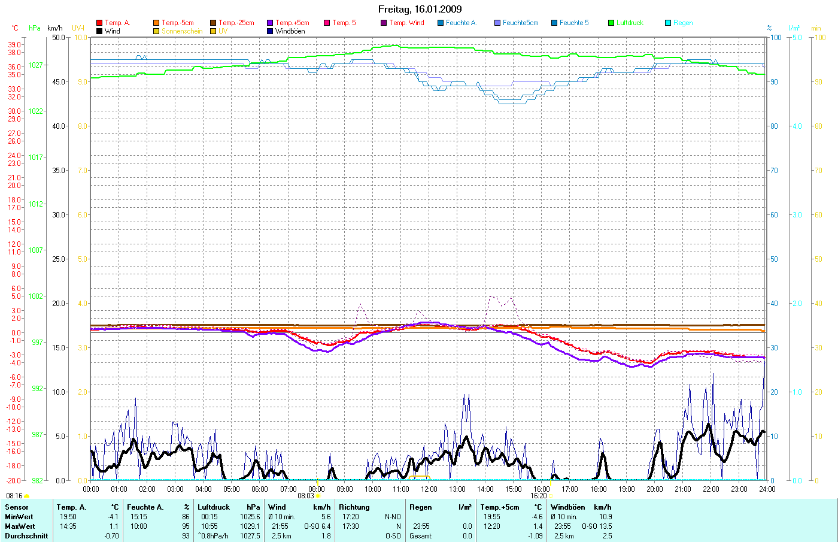Click the yellow Sonnenschein legend swatch
This screenshot has width=838, height=542.
(x=156, y=31)
